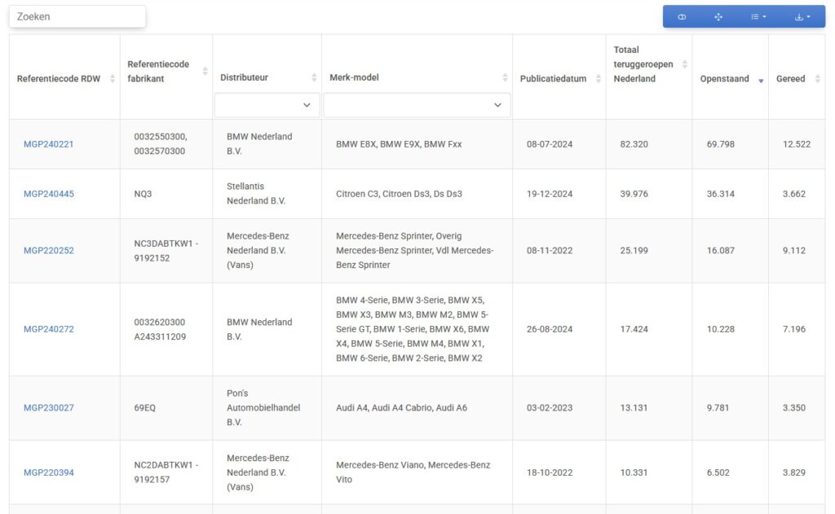Select fabrikant code 0032620300 A243311209
Image resolution: width=835 pixels, height=514 pixels.
(160, 329)
